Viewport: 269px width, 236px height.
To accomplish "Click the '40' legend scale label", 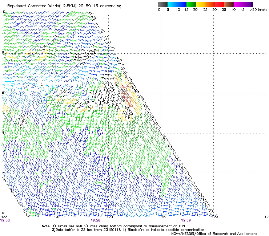I will (233, 10).
